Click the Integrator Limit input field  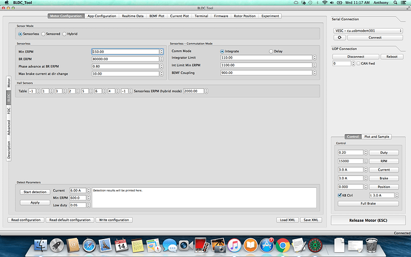(x=266, y=58)
